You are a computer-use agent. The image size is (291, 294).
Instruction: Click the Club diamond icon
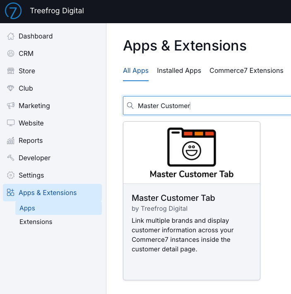(11, 88)
